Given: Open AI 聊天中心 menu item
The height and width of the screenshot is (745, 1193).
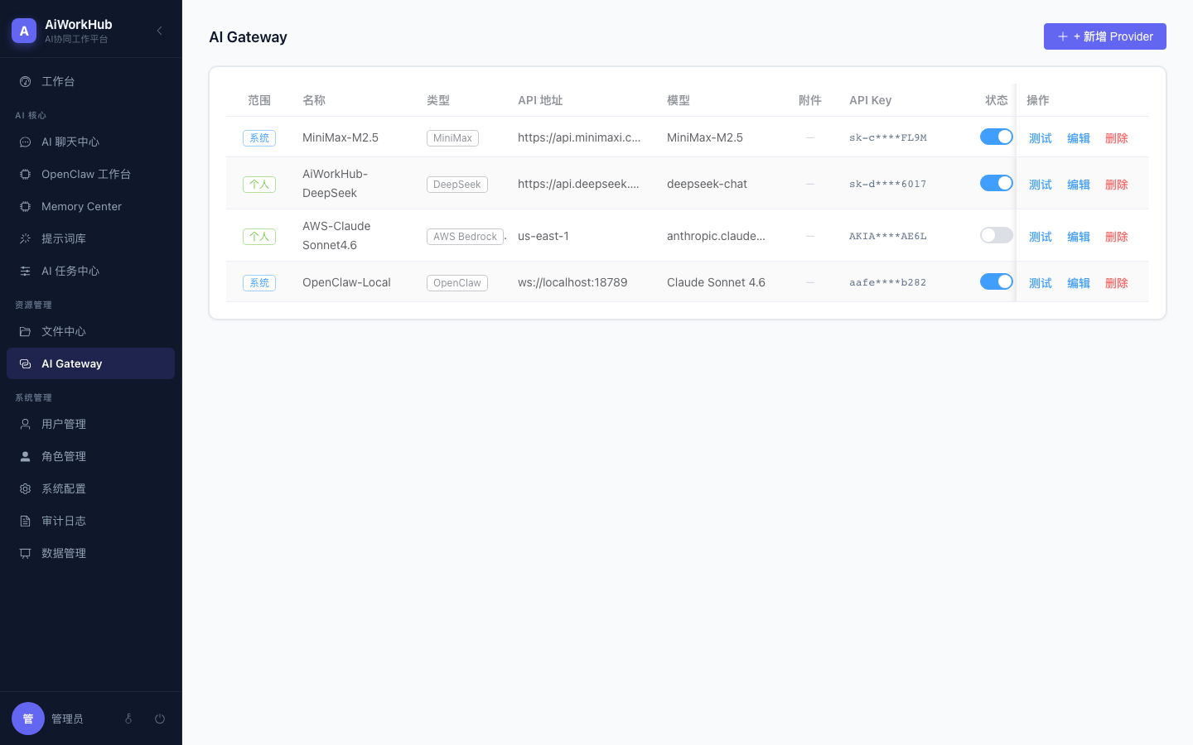Looking at the screenshot, I should pyautogui.click(x=91, y=142).
